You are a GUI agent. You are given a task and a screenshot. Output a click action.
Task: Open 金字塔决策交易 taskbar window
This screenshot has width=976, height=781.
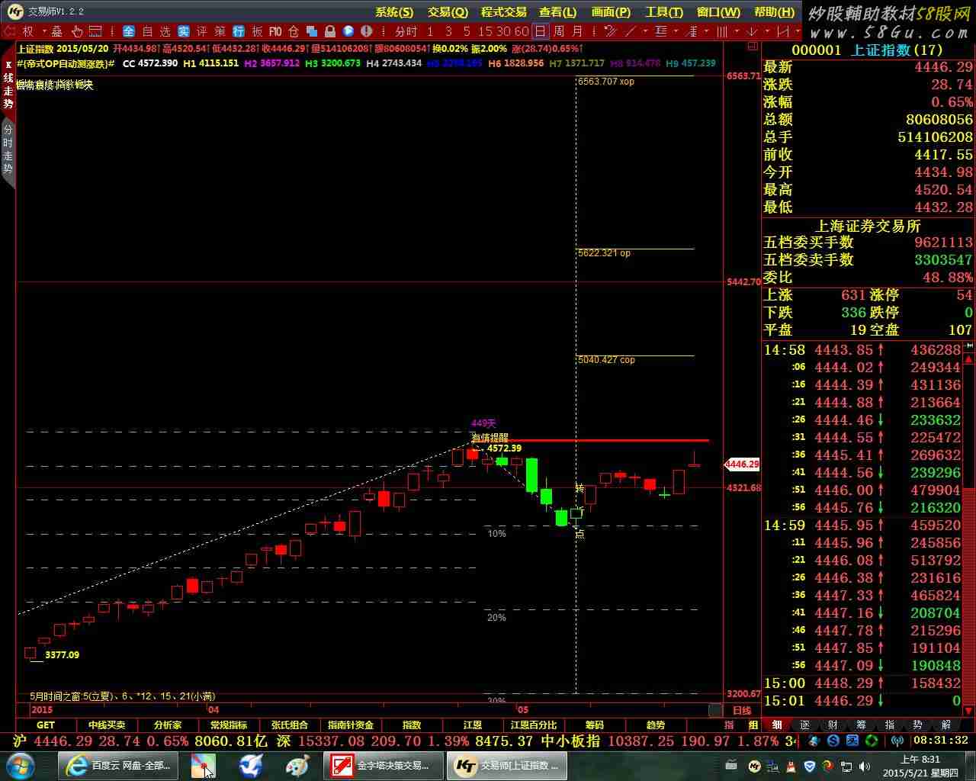[x=383, y=766]
